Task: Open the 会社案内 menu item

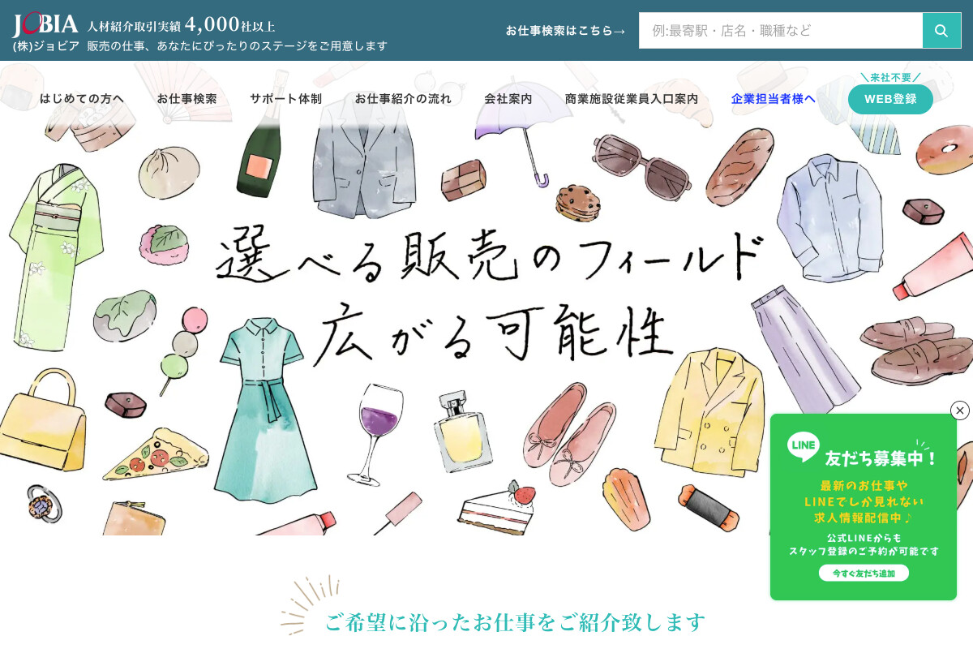Action: coord(508,99)
